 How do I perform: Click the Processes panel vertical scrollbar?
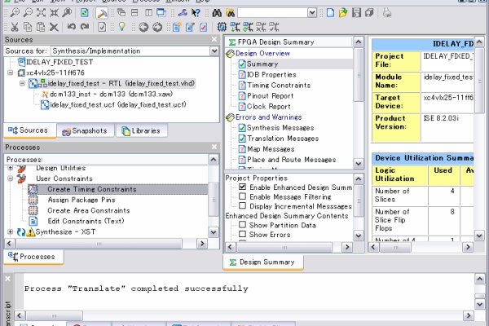click(214, 200)
